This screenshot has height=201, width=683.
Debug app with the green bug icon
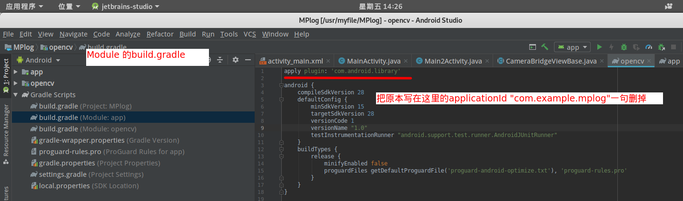624,47
